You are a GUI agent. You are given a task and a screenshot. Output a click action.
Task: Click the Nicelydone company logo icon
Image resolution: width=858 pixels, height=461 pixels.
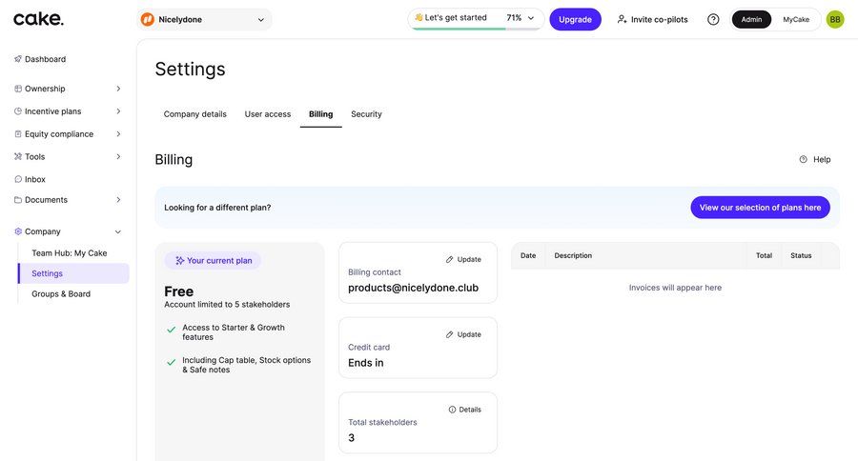click(148, 19)
